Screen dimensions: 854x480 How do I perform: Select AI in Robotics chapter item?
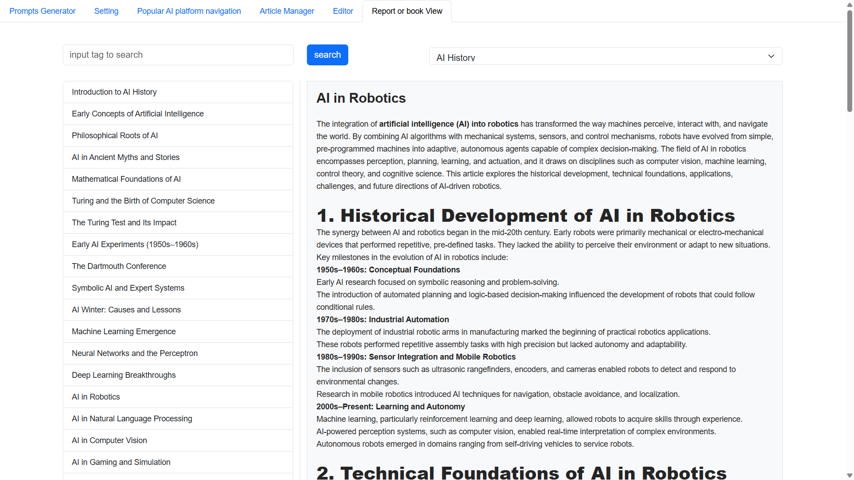click(96, 397)
